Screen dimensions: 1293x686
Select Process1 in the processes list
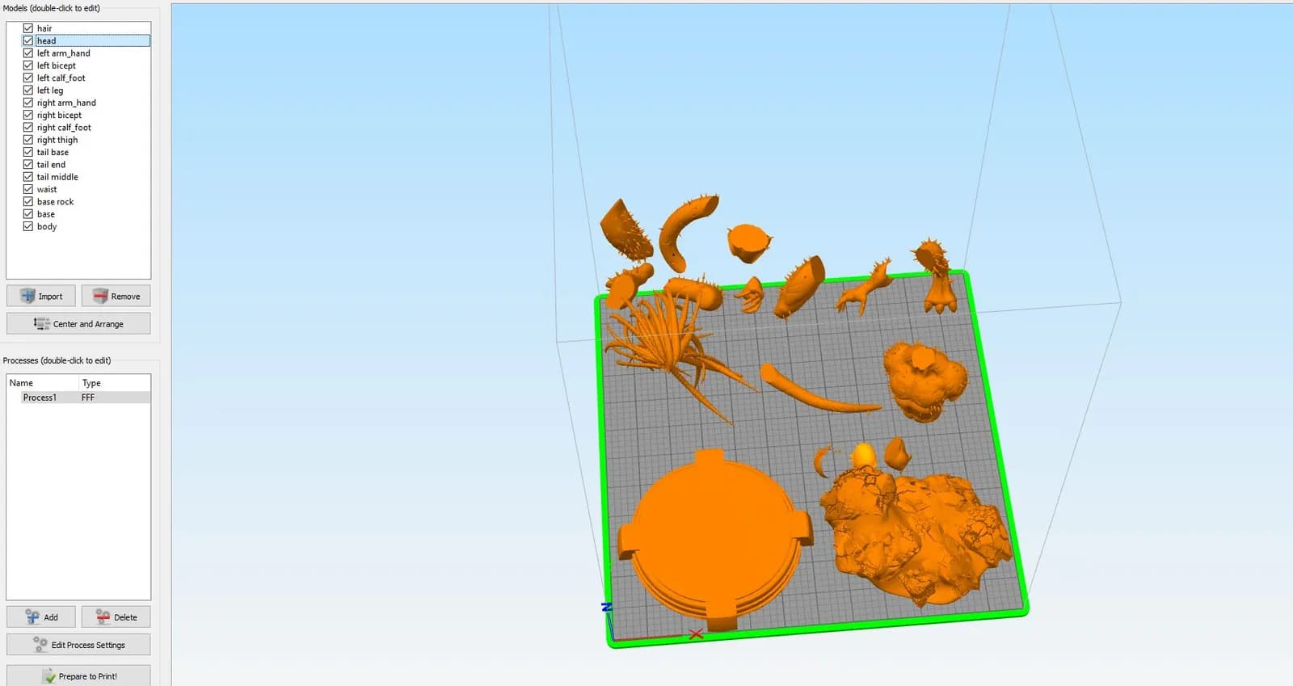tap(40, 398)
